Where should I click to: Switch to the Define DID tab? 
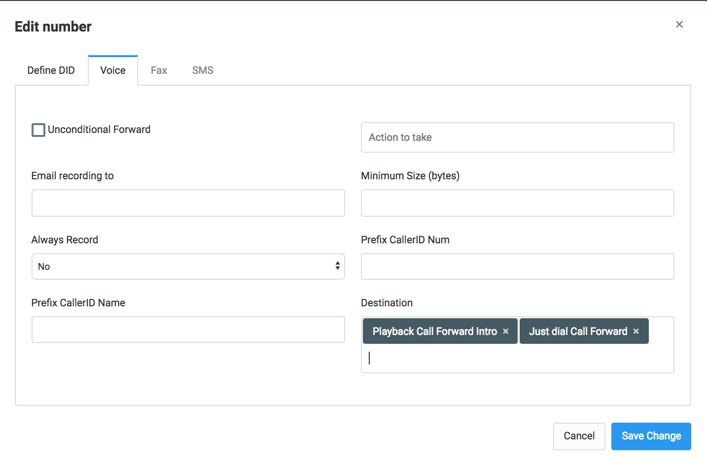tap(51, 70)
